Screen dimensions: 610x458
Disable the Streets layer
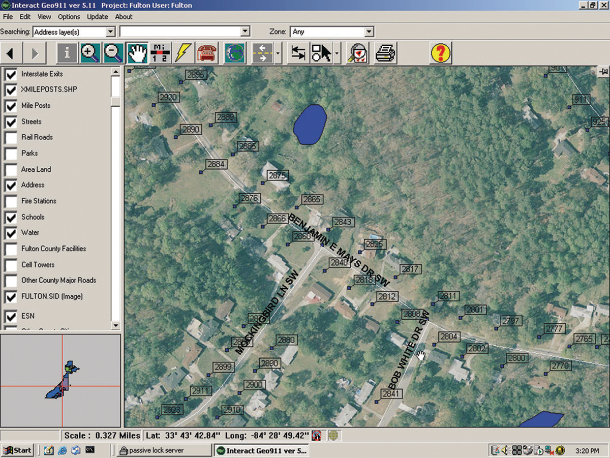coord(11,121)
